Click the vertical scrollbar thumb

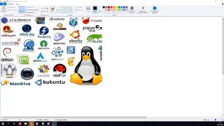pos(223,46)
